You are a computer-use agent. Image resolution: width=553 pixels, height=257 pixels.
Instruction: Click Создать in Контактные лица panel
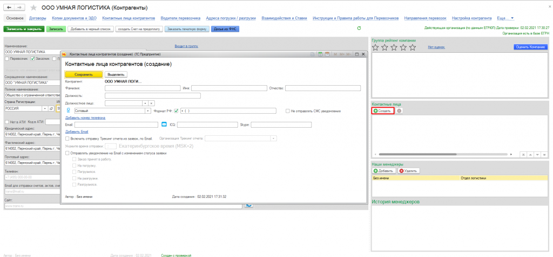383,110
